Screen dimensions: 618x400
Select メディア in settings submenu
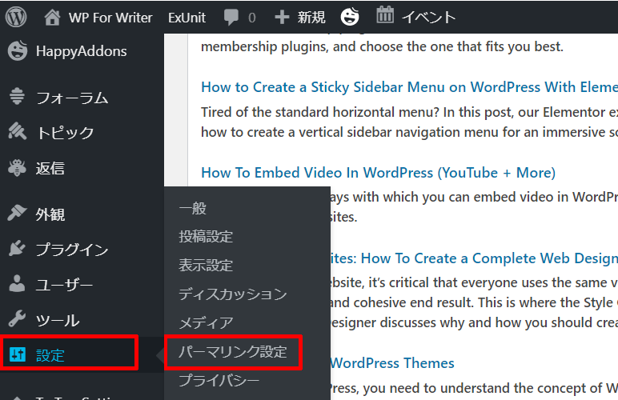coord(206,323)
